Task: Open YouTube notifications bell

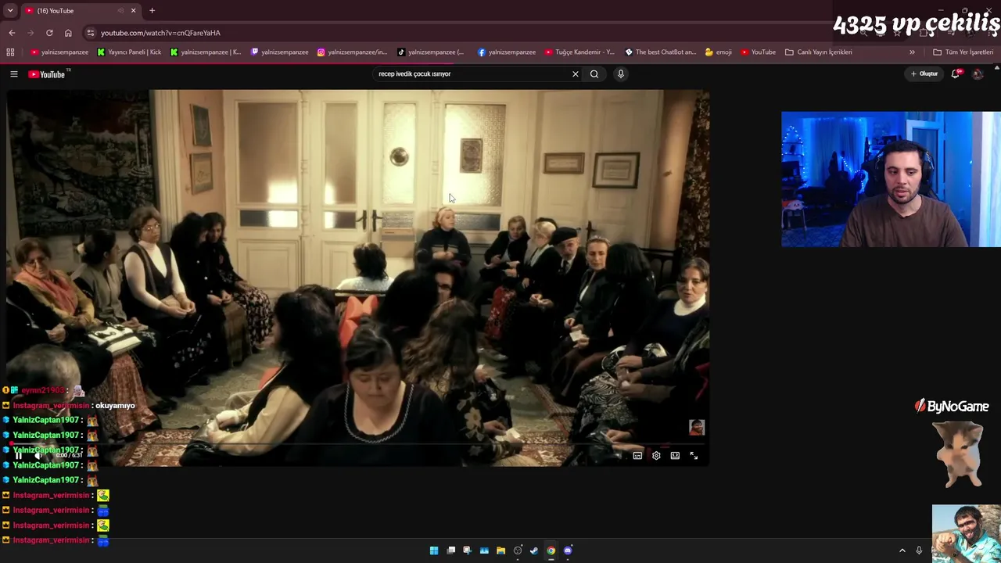Action: pyautogui.click(x=955, y=74)
